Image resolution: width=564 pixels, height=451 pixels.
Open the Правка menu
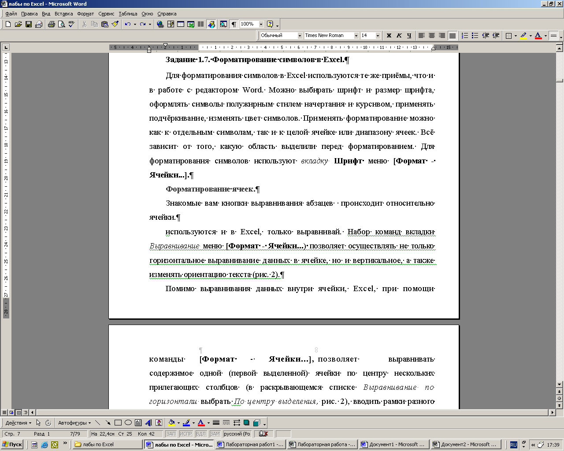tap(29, 14)
